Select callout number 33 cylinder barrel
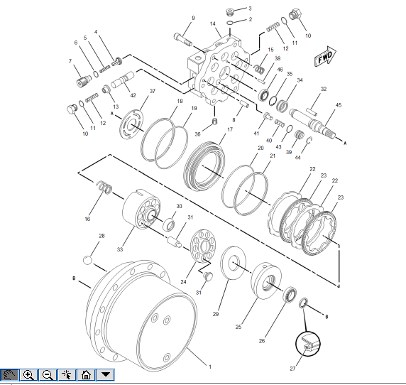This screenshot has height=385, width=406. [x=120, y=249]
